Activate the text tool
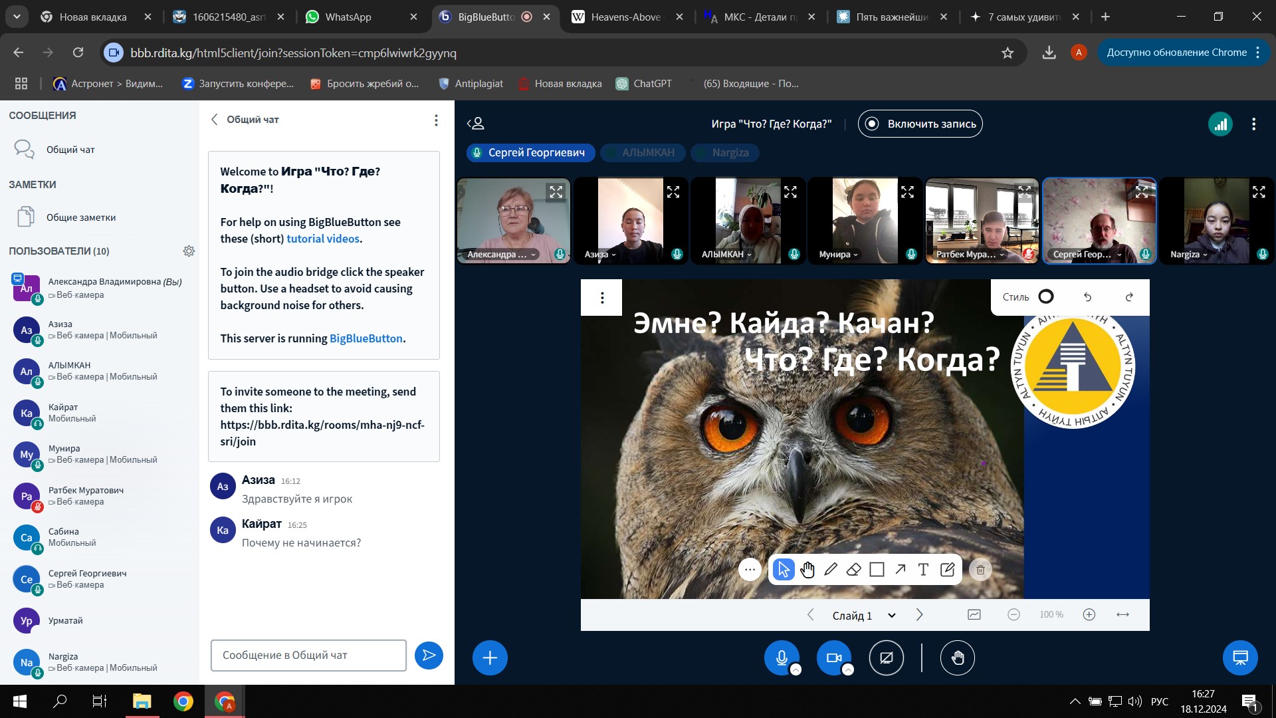 (923, 570)
